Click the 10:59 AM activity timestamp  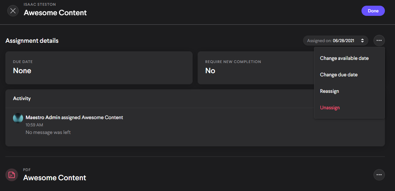pyautogui.click(x=34, y=125)
